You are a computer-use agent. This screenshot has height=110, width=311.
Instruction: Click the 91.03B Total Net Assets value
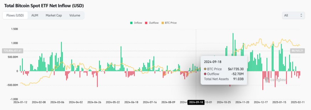[x=238, y=79]
